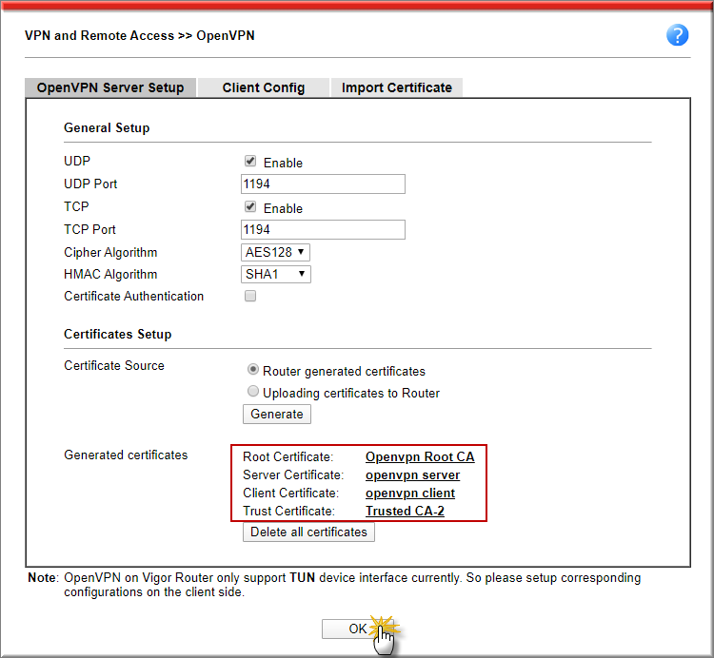Open the openvpn client certificate link
This screenshot has width=714, height=658.
pyautogui.click(x=410, y=493)
